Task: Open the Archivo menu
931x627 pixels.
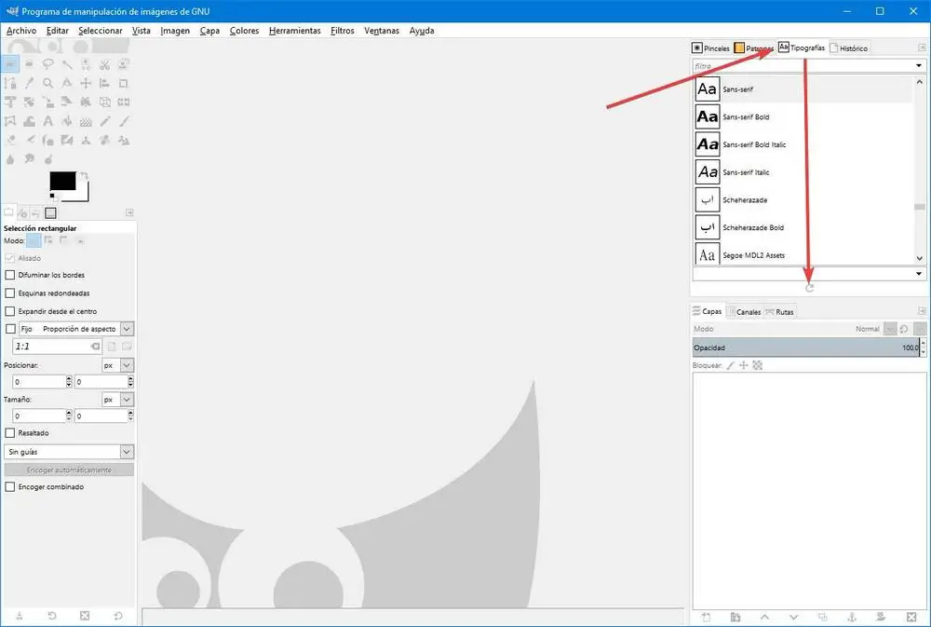Action: (20, 31)
